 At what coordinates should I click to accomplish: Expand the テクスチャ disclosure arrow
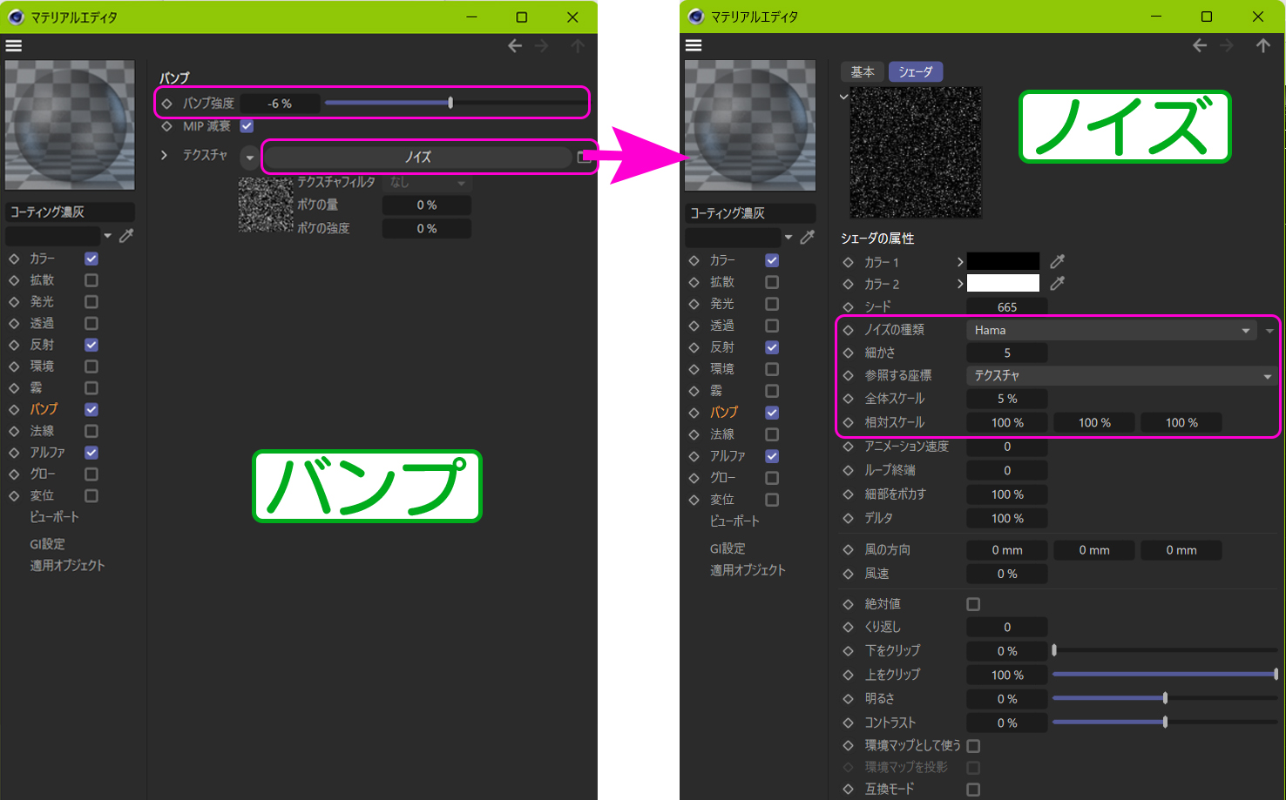tap(164, 155)
